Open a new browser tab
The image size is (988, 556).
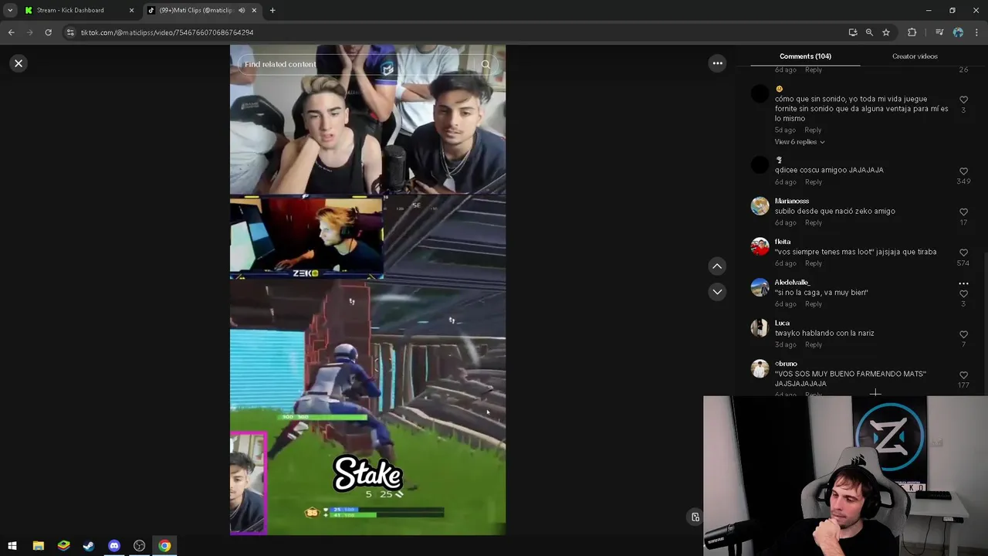coord(272,10)
